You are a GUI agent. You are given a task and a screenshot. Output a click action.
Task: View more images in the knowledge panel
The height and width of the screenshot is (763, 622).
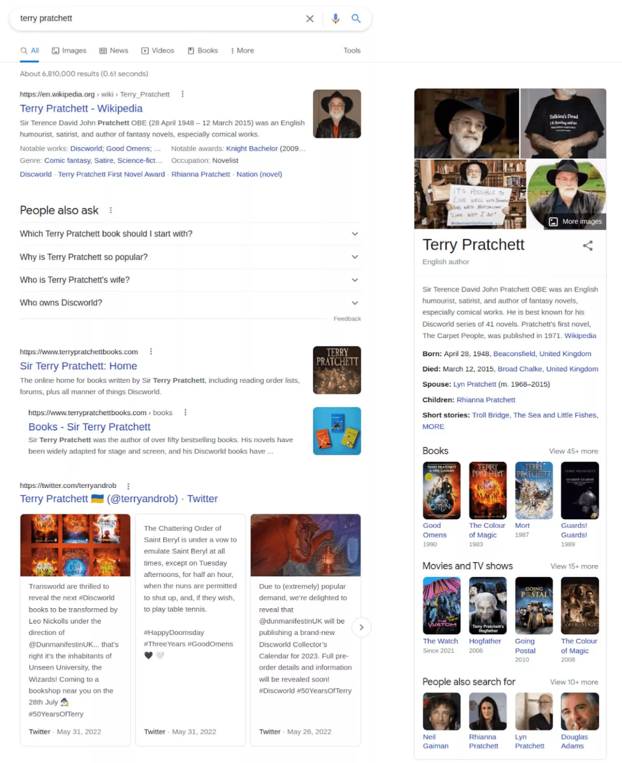click(575, 222)
